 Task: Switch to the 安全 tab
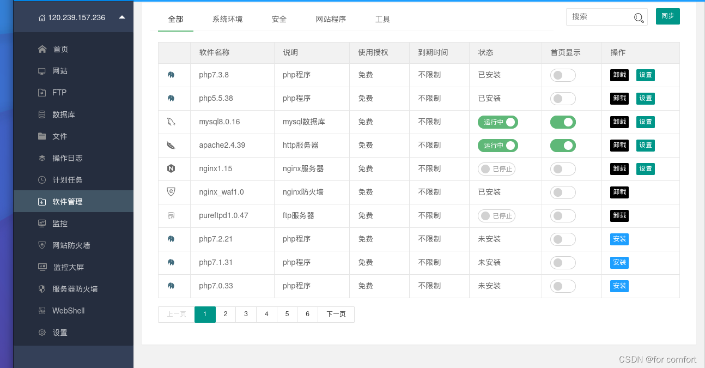tap(279, 19)
